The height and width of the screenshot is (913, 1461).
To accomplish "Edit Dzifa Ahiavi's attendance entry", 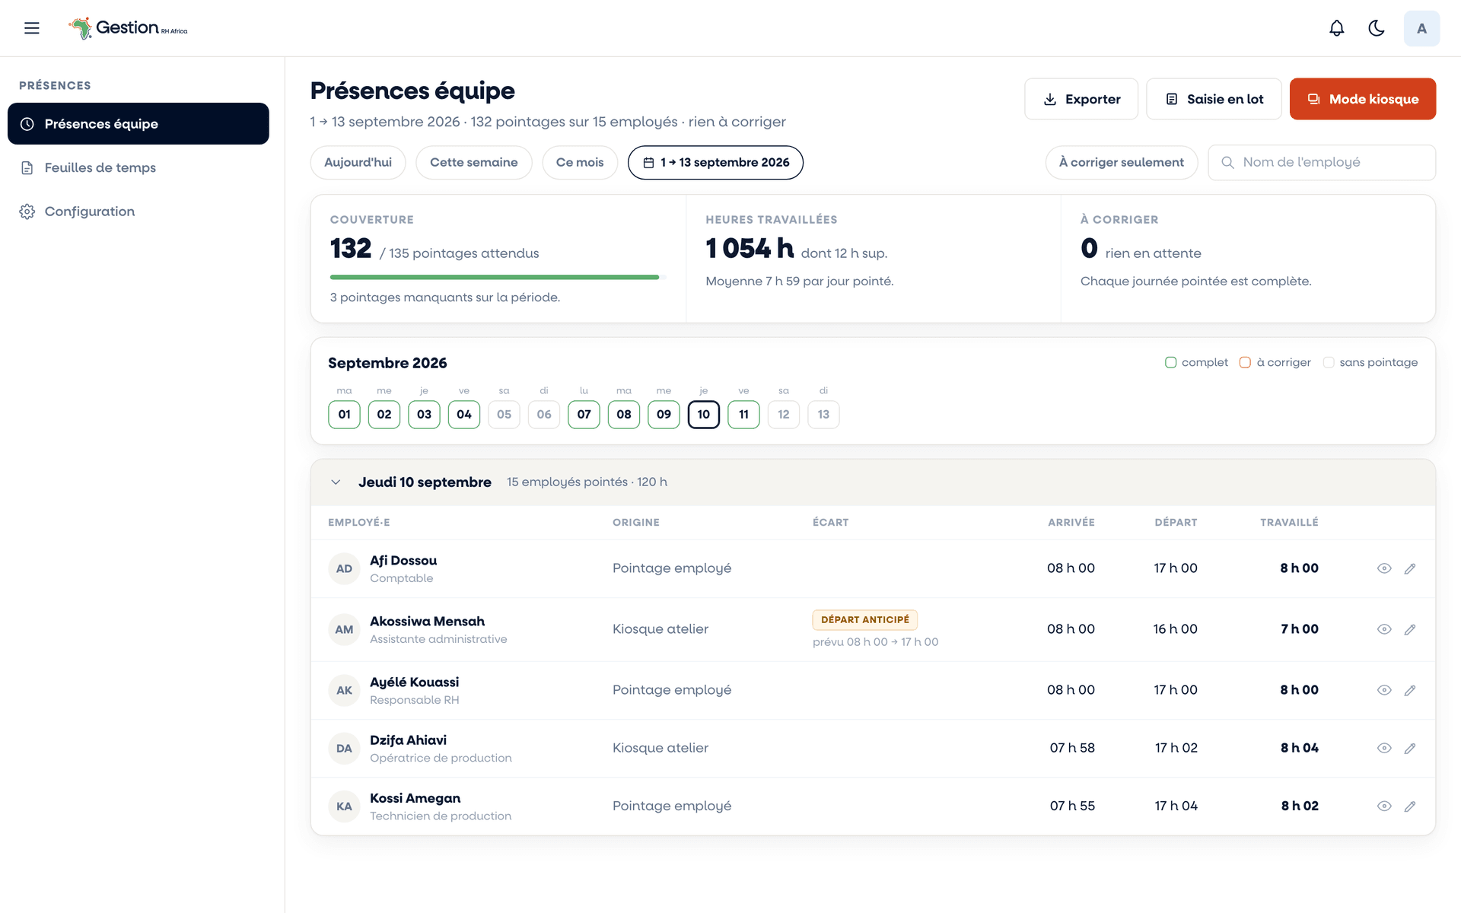I will 1410,748.
